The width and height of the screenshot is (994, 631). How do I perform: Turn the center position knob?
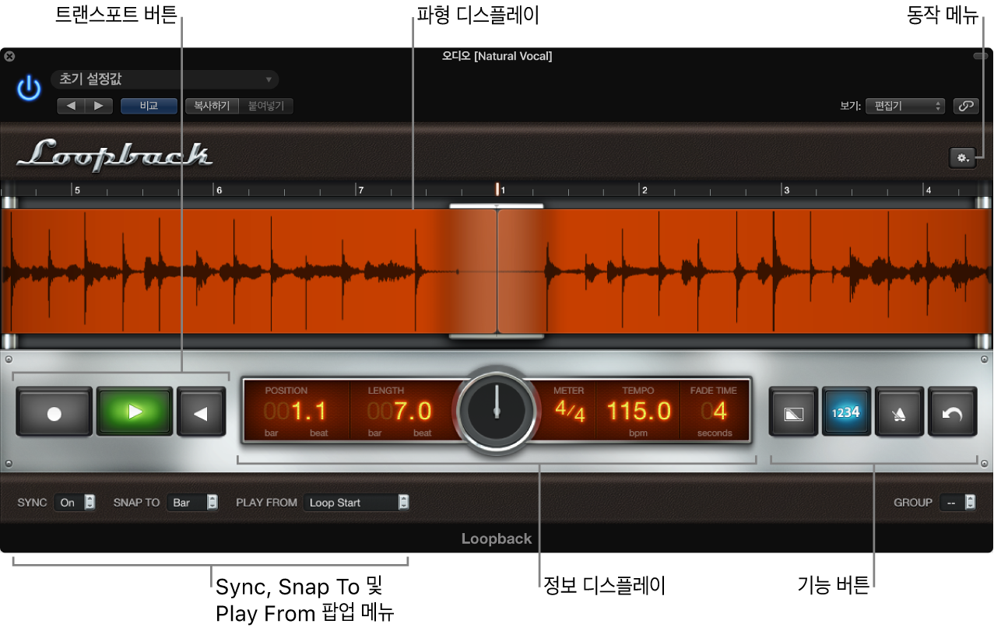[496, 411]
